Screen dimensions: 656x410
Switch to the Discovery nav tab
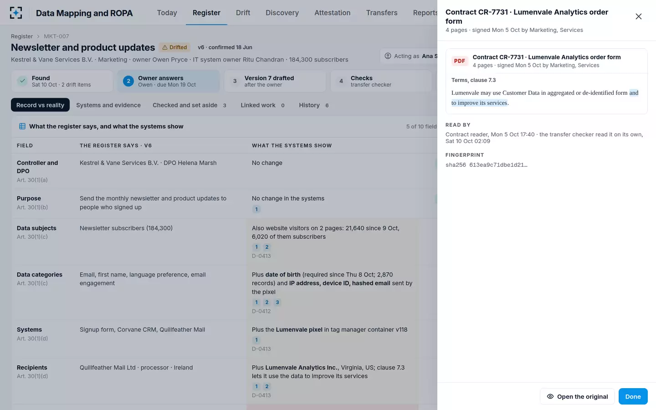(282, 13)
